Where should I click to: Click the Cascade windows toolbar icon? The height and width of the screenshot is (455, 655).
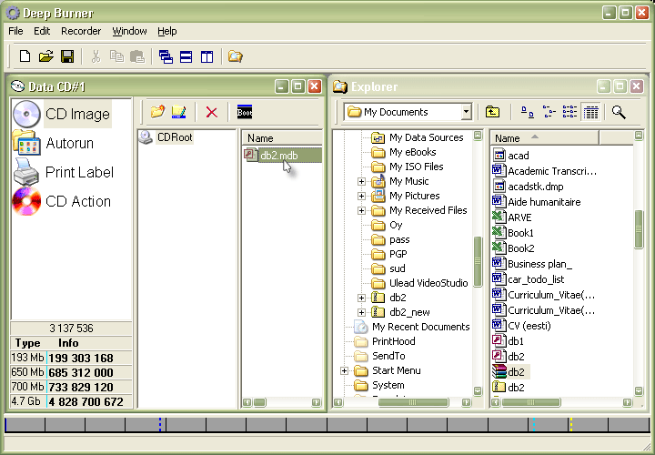coord(166,56)
